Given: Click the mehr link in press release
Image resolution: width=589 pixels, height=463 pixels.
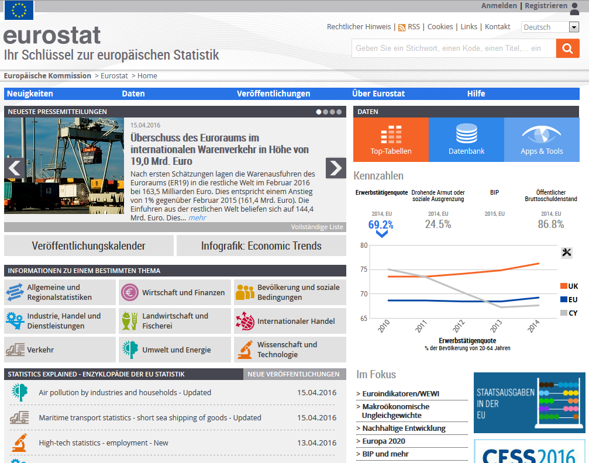Looking at the screenshot, I should (x=197, y=218).
